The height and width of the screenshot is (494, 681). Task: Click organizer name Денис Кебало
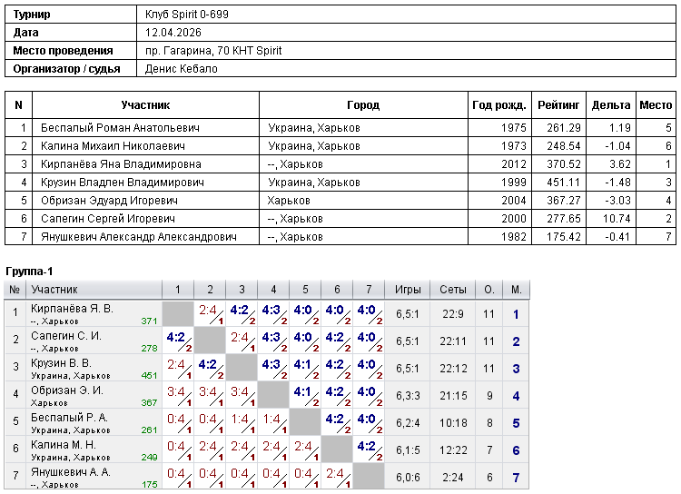pos(181,69)
